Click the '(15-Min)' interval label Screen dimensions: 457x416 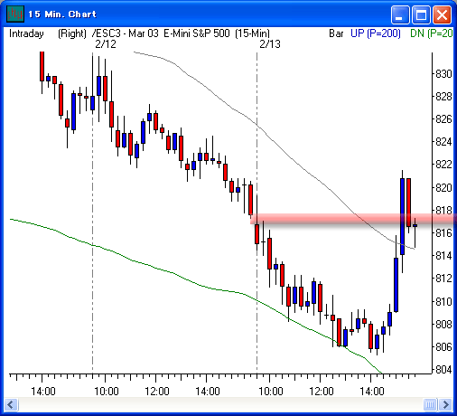click(253, 33)
